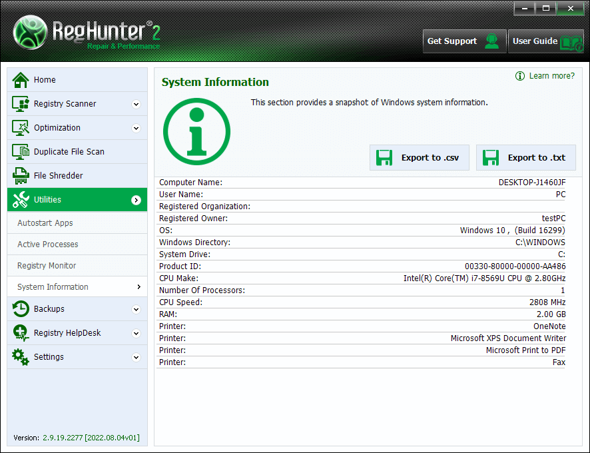Click the Settings gears icon
Viewport: 590px width, 453px height.
tap(21, 357)
